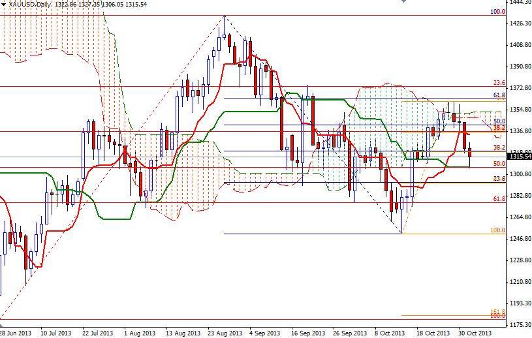Click the 1193.30 label on the price axis
Image resolution: width=532 pixels, height=338 pixels.
coord(520,303)
